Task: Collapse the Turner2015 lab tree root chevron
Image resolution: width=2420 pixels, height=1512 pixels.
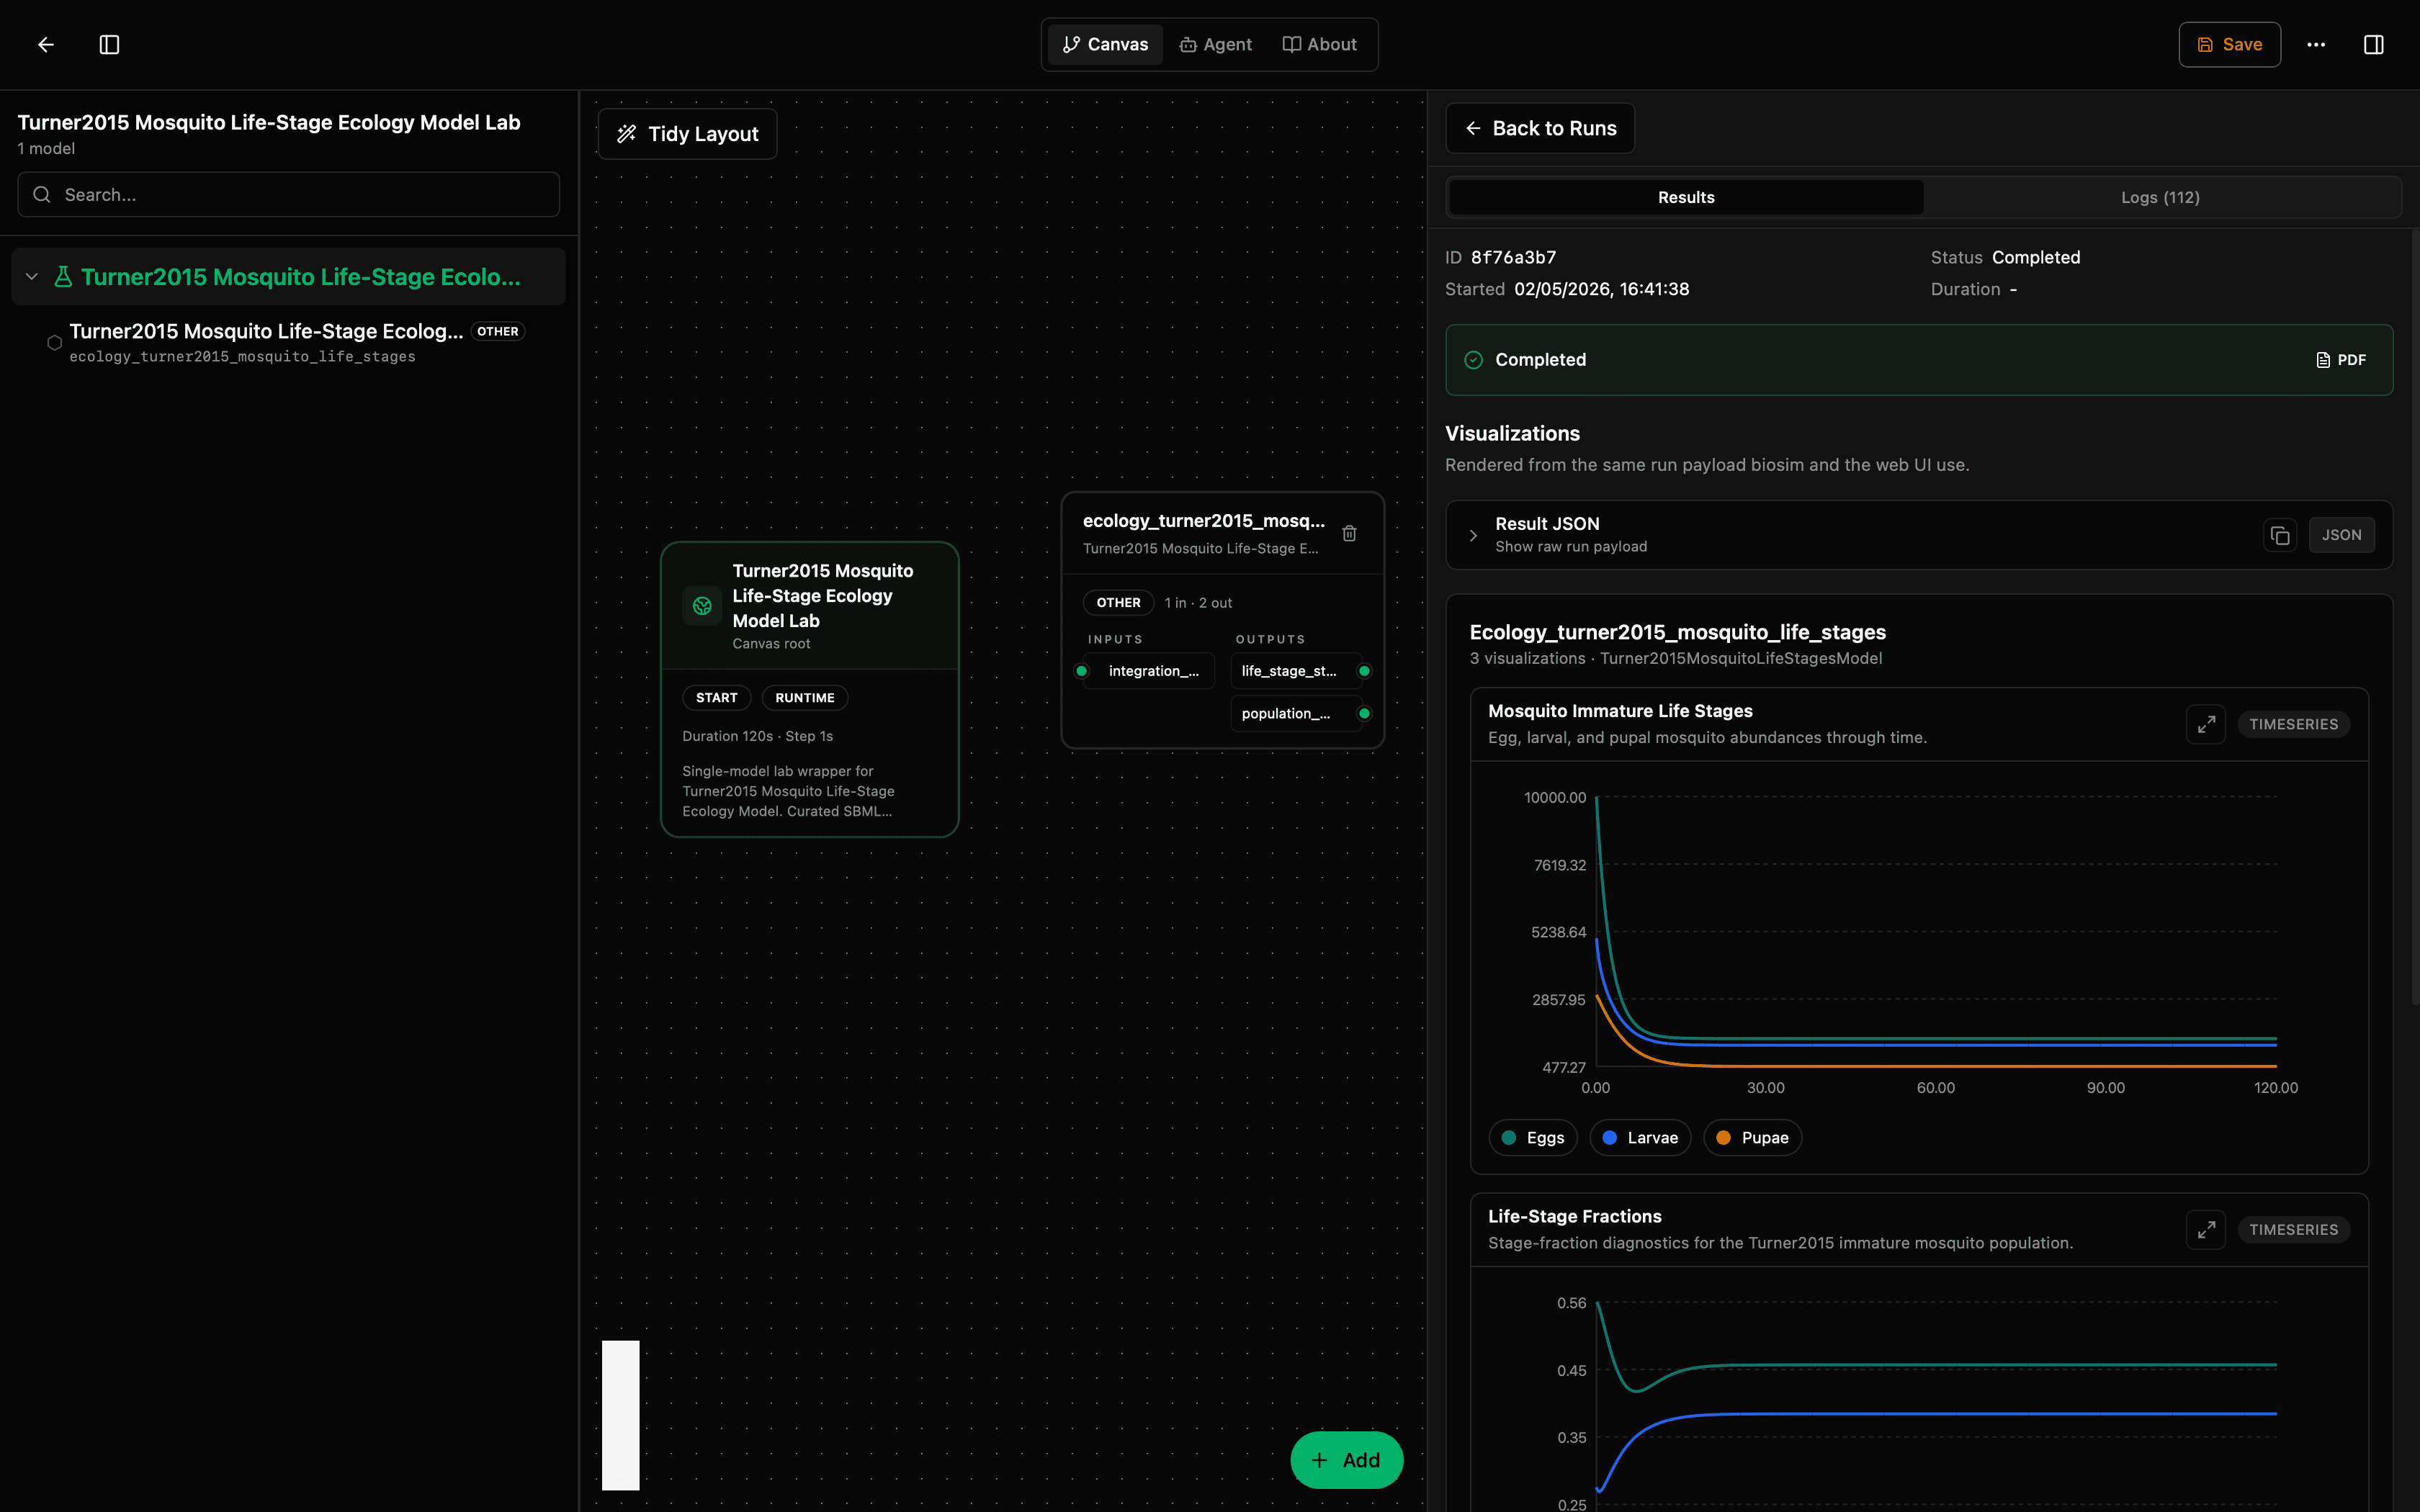Action: point(32,277)
